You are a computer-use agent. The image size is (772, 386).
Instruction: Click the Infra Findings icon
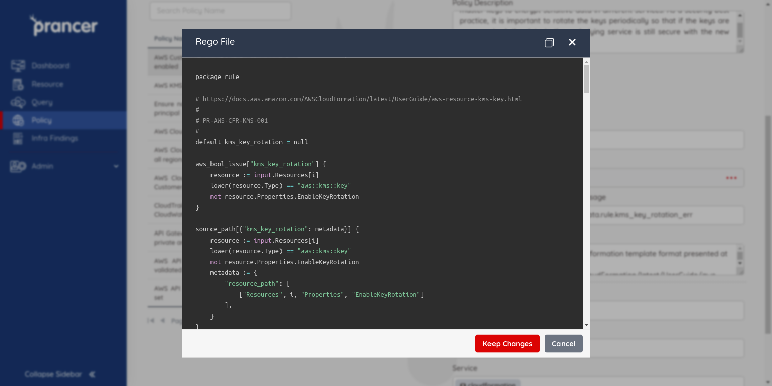pyautogui.click(x=18, y=138)
